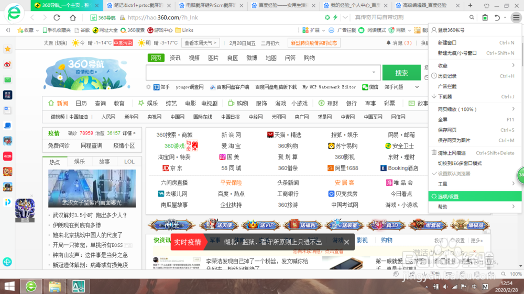Viewport: 524px width, 294px height.
Task: Expand the 网页缩放 (100%) submenu
Action: 475,109
